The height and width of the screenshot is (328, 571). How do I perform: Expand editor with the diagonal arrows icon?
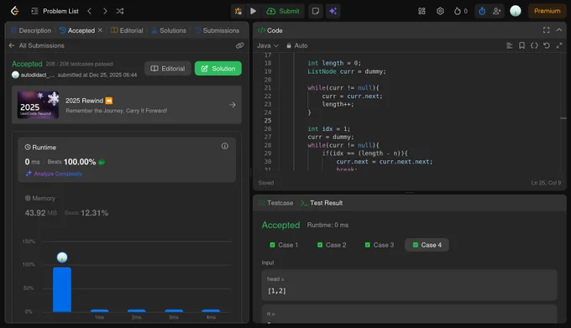click(x=559, y=45)
